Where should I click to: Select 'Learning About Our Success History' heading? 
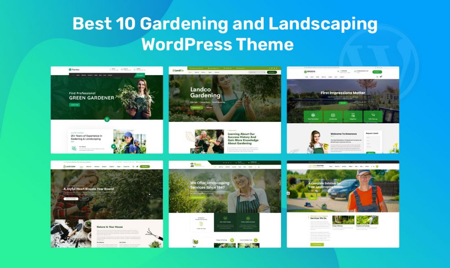tap(243, 139)
